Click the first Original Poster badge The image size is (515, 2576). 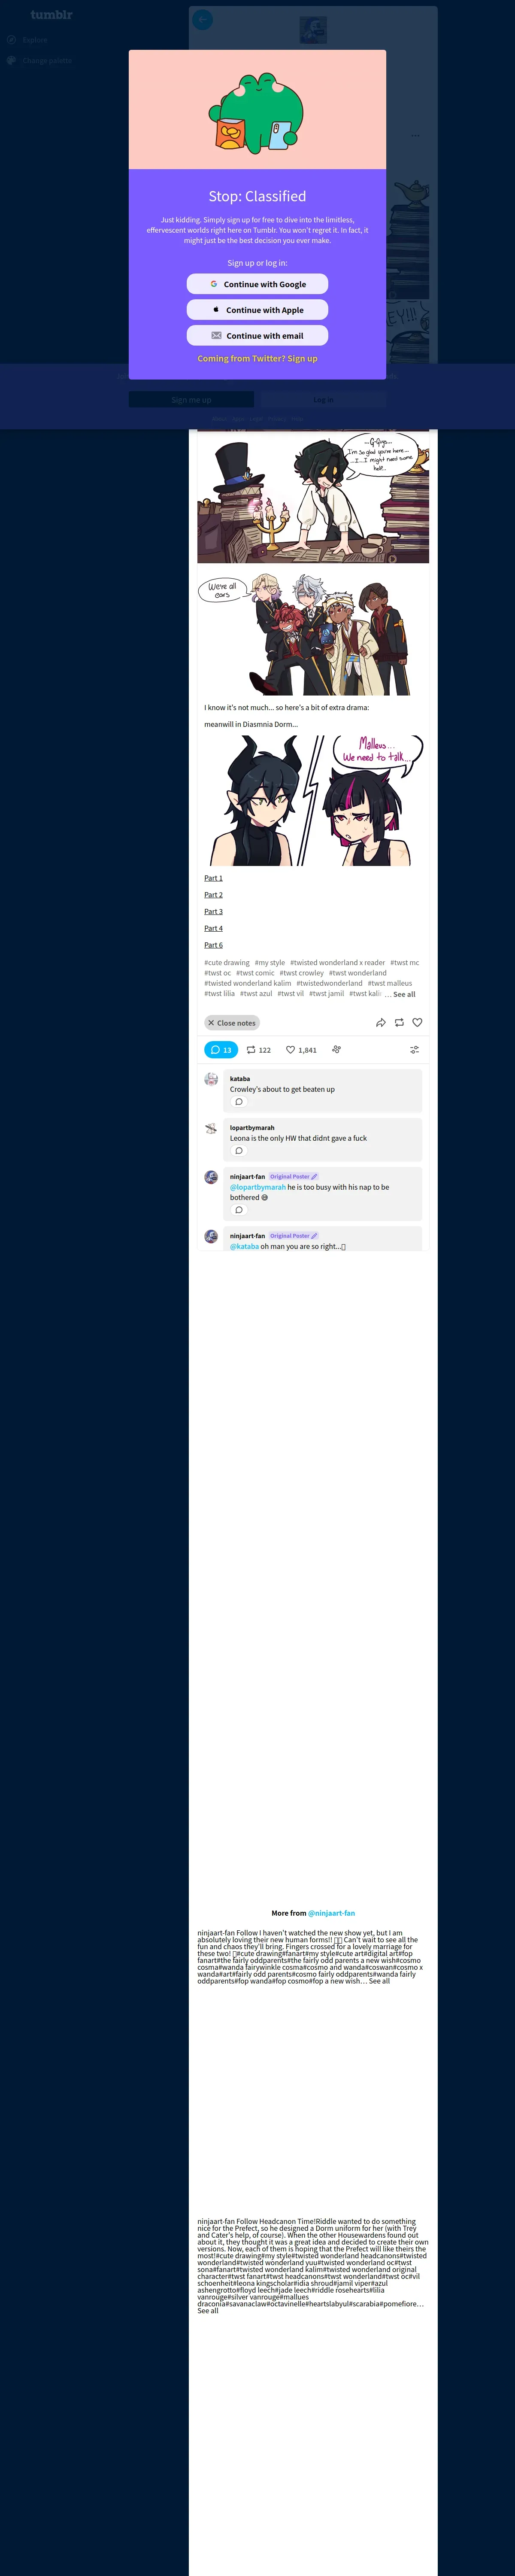[x=293, y=1177]
